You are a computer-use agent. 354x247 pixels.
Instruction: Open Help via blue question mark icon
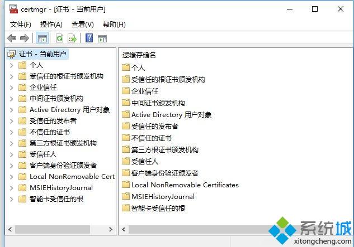pos(89,38)
